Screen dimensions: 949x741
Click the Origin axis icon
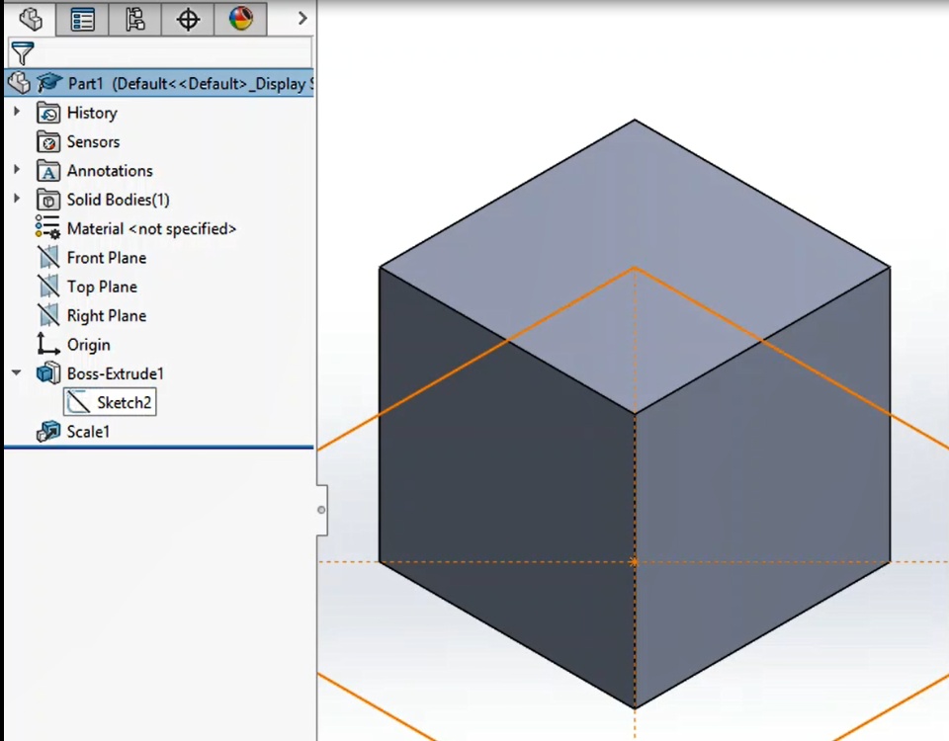pyautogui.click(x=47, y=344)
